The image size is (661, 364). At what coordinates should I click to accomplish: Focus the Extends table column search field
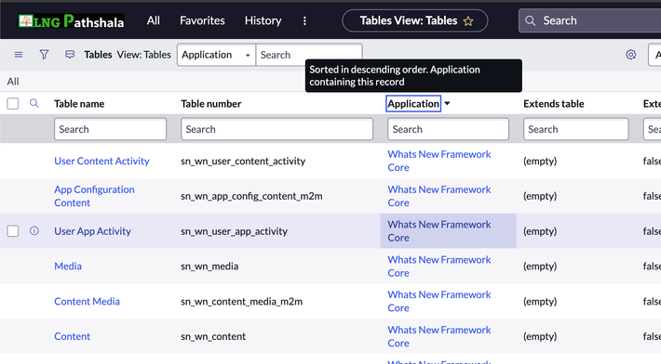(576, 129)
